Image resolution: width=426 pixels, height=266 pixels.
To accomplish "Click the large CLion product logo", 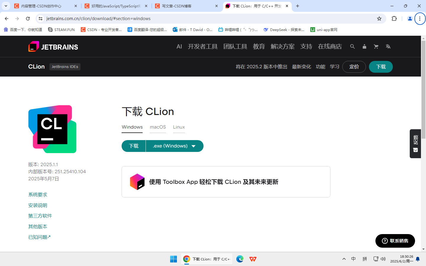I will [52, 129].
